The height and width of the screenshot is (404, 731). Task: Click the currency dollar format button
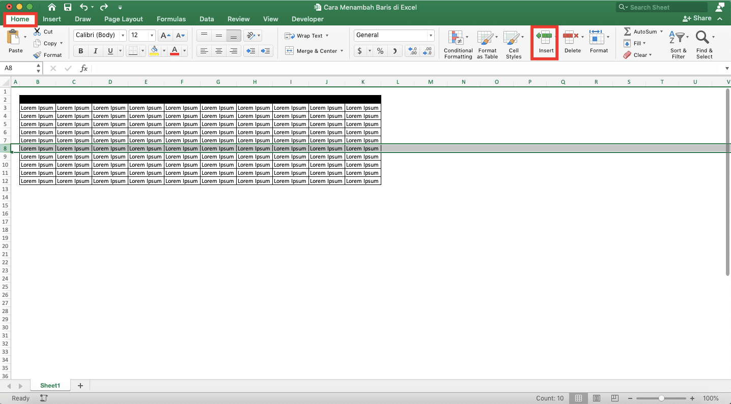pos(360,51)
